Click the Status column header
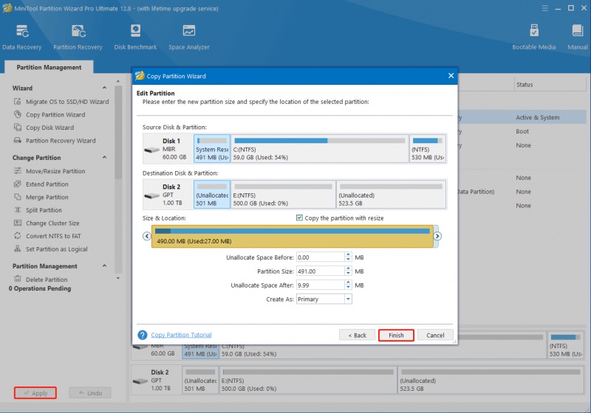The height and width of the screenshot is (413, 591). pos(550,85)
